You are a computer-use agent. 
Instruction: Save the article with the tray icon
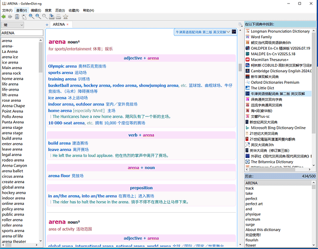pyautogui.click(x=52, y=17)
